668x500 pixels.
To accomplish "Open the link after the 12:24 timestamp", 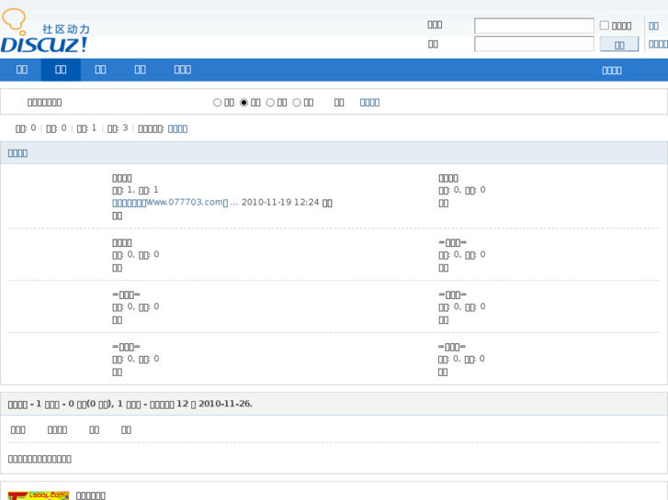I will coord(327,203).
